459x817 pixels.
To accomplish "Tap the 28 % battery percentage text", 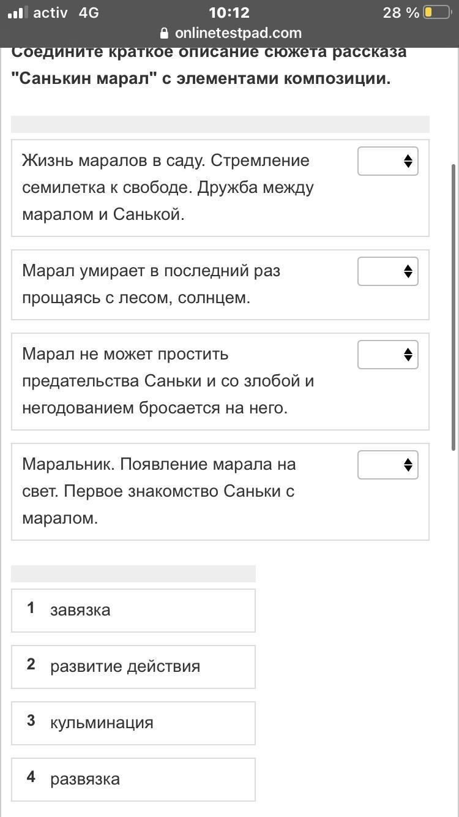I will click(401, 12).
